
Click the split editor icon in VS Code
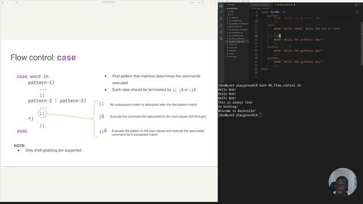(357, 5)
